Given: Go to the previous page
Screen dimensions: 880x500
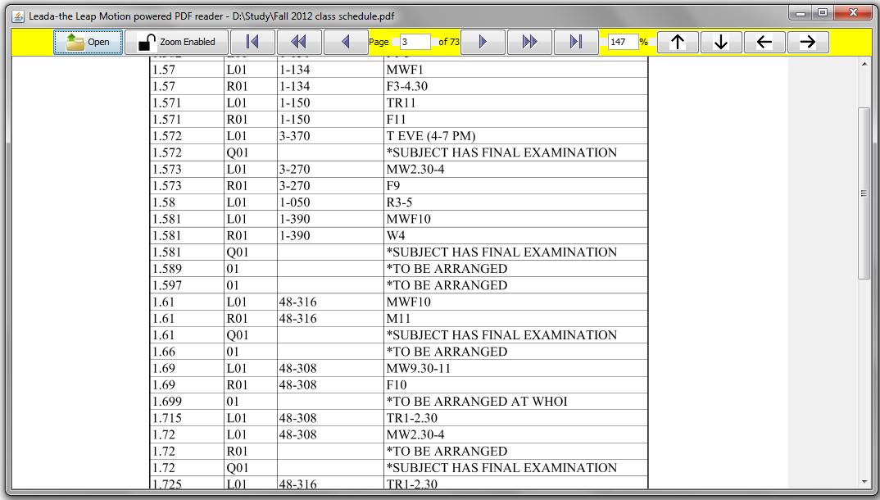Looking at the screenshot, I should point(346,42).
